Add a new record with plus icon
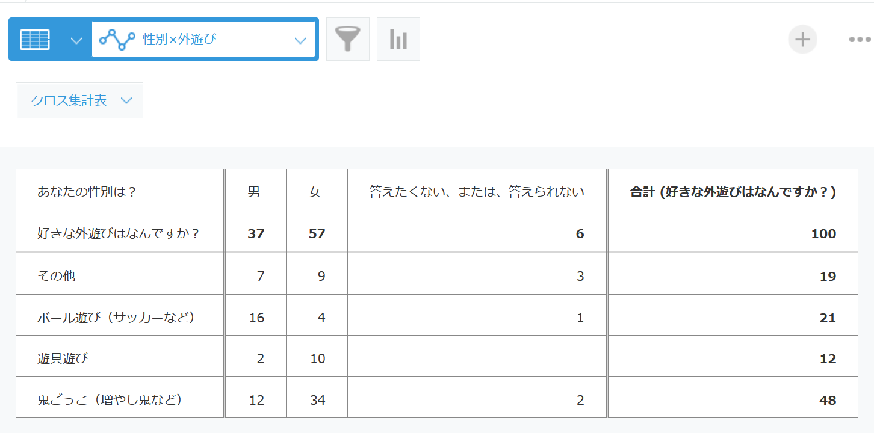 point(802,40)
